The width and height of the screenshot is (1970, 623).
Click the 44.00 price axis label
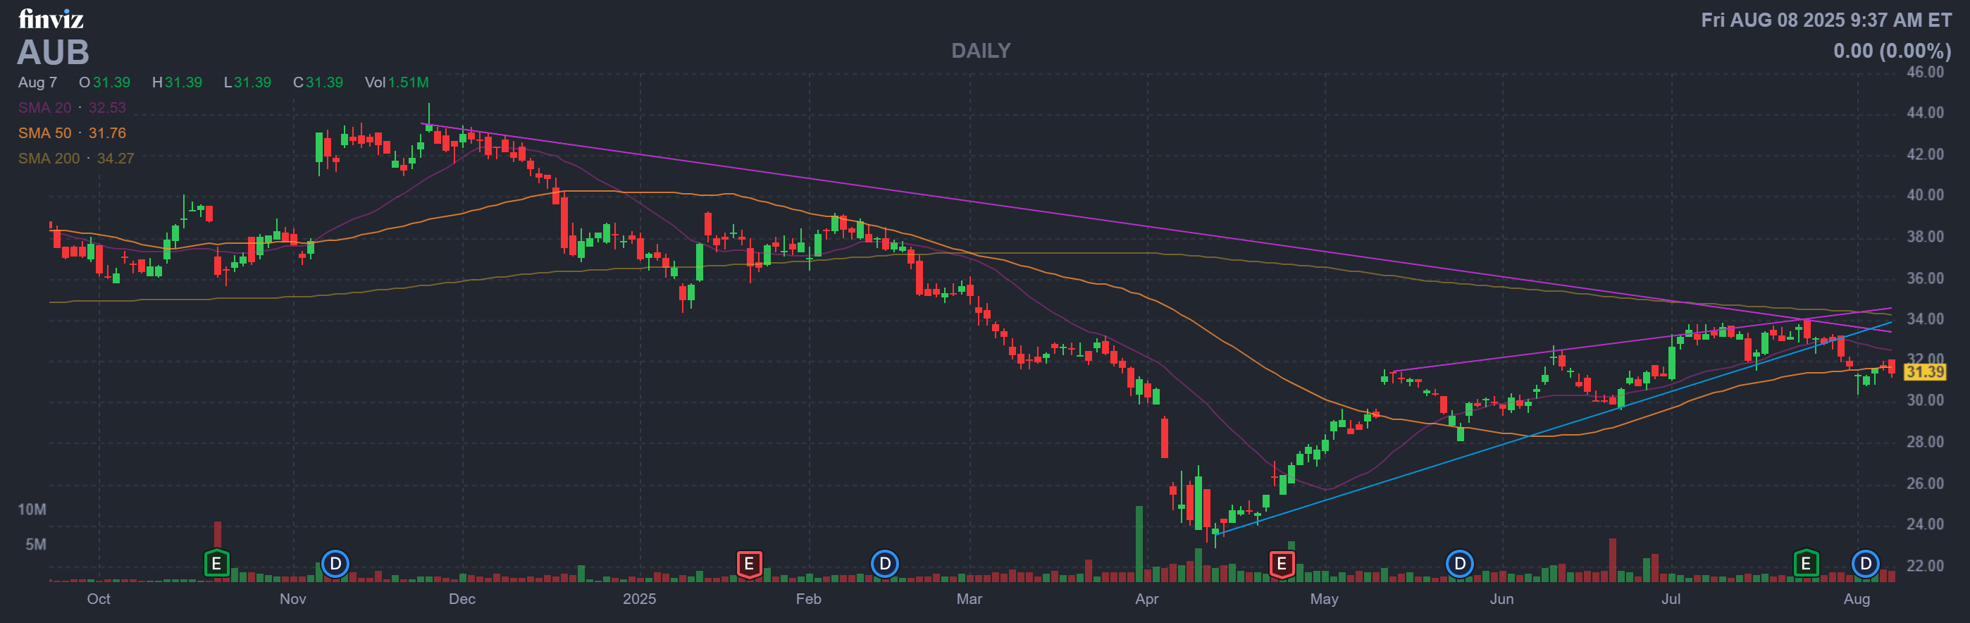[1925, 113]
